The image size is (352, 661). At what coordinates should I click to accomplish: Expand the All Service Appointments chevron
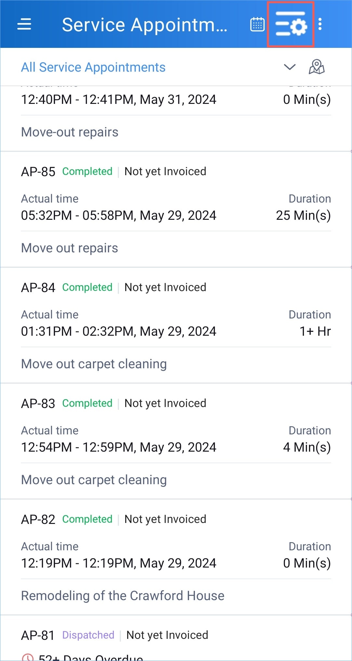point(289,67)
